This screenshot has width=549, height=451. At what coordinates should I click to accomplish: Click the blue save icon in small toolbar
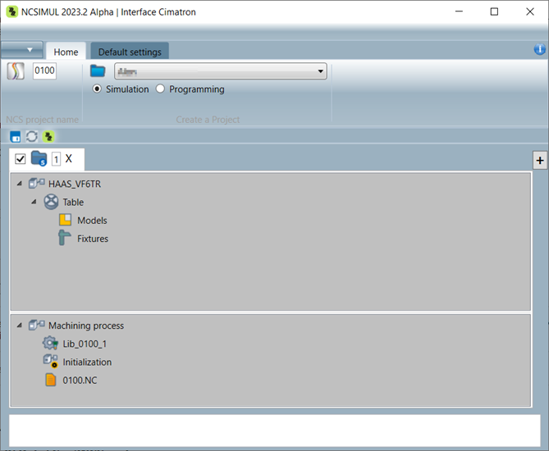(16, 136)
